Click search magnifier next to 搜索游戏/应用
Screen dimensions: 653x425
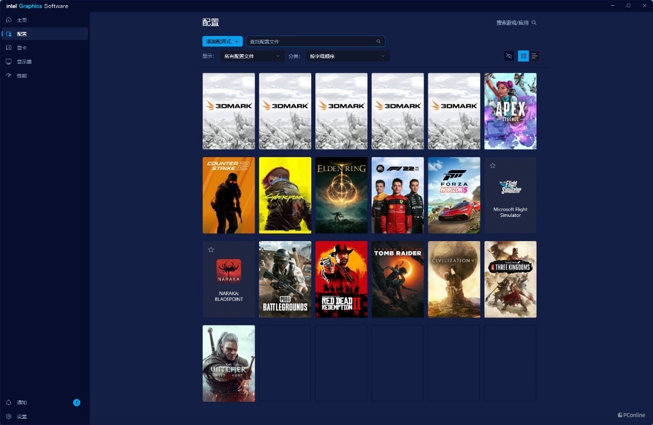534,23
